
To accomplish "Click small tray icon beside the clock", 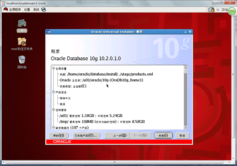I will click(x=218, y=10).
